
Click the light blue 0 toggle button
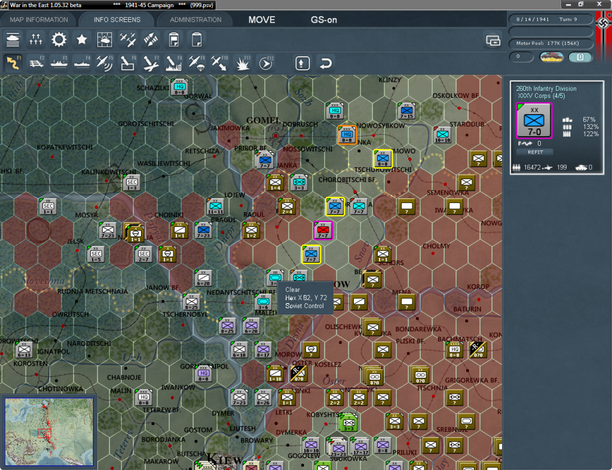tap(580, 57)
